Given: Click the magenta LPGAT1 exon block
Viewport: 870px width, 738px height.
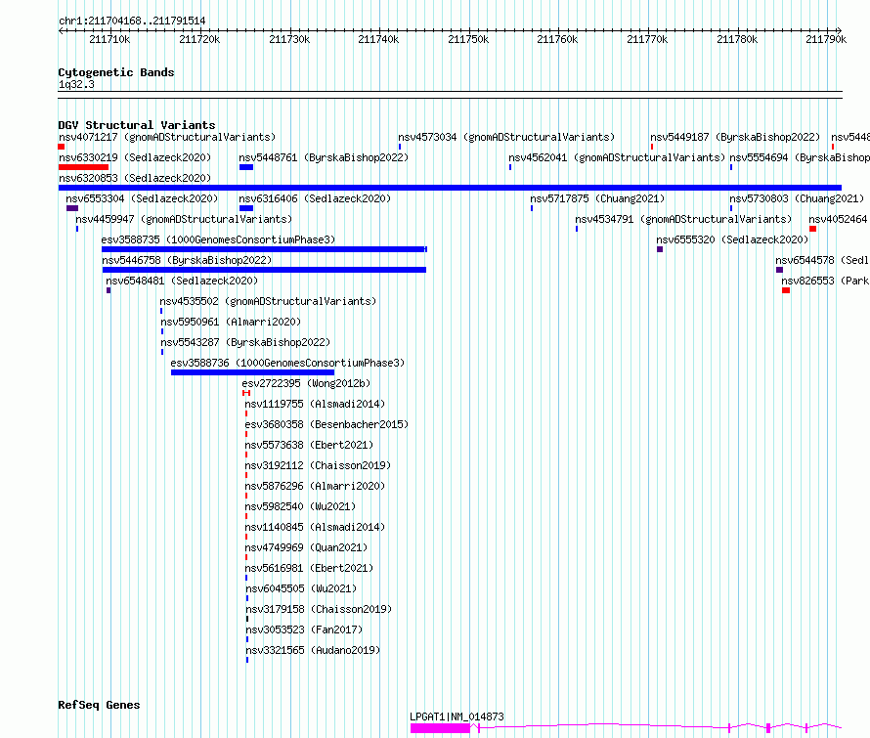Looking at the screenshot, I should click(440, 728).
